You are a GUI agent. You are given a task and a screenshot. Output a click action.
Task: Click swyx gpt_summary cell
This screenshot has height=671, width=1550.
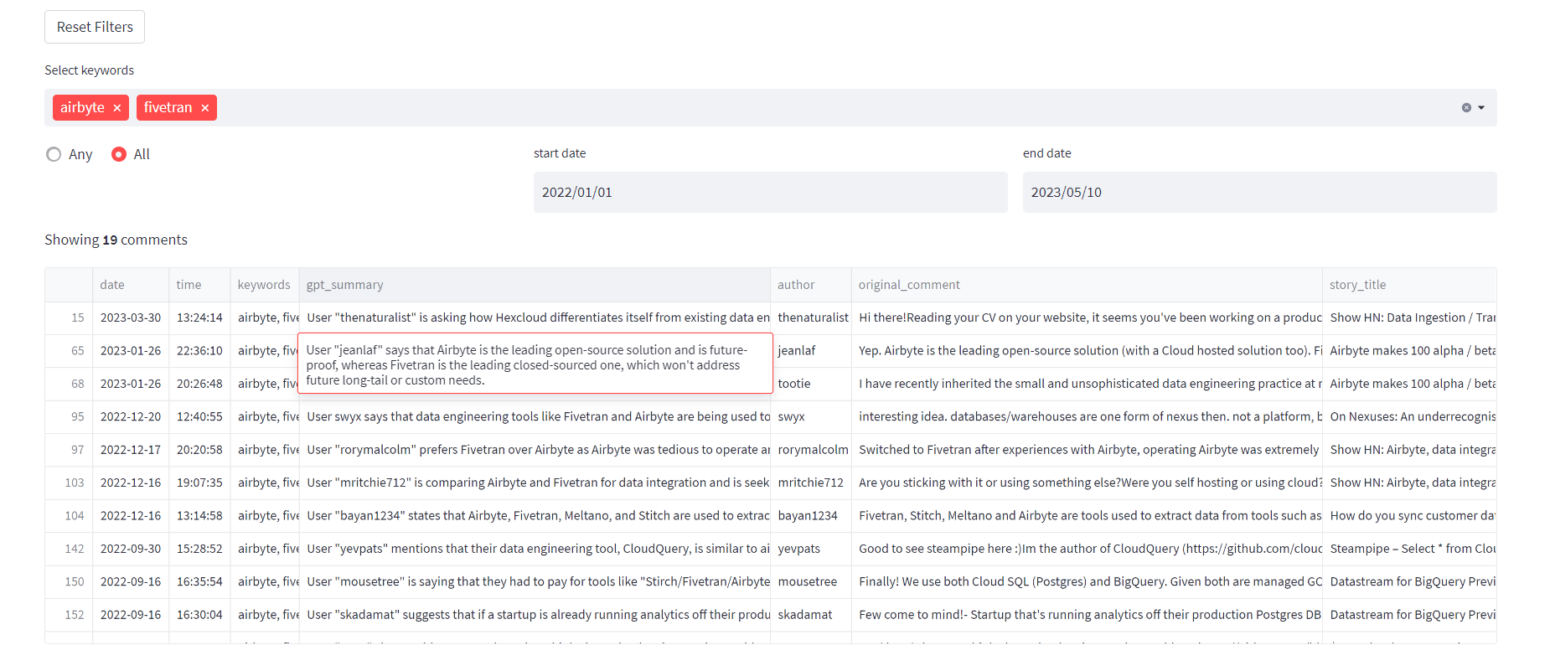point(535,416)
